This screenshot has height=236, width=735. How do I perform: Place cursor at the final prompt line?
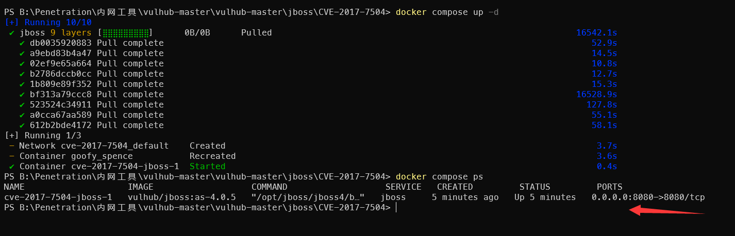click(x=396, y=208)
